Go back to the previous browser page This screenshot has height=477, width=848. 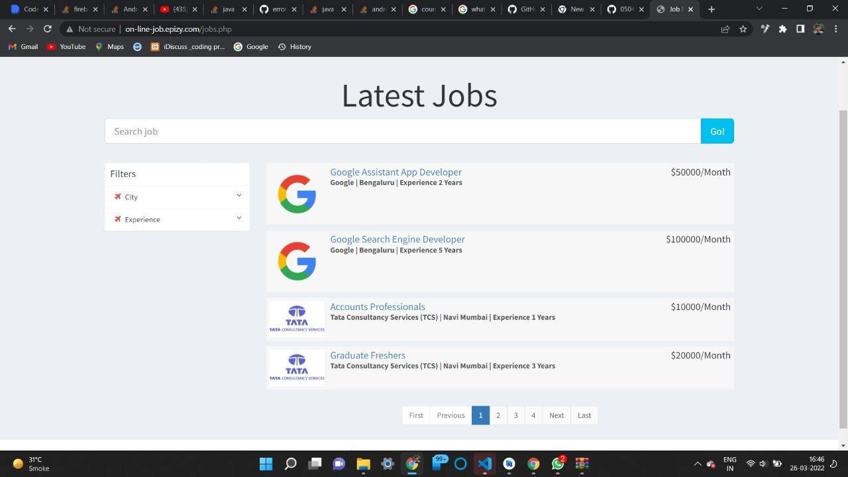click(x=12, y=29)
